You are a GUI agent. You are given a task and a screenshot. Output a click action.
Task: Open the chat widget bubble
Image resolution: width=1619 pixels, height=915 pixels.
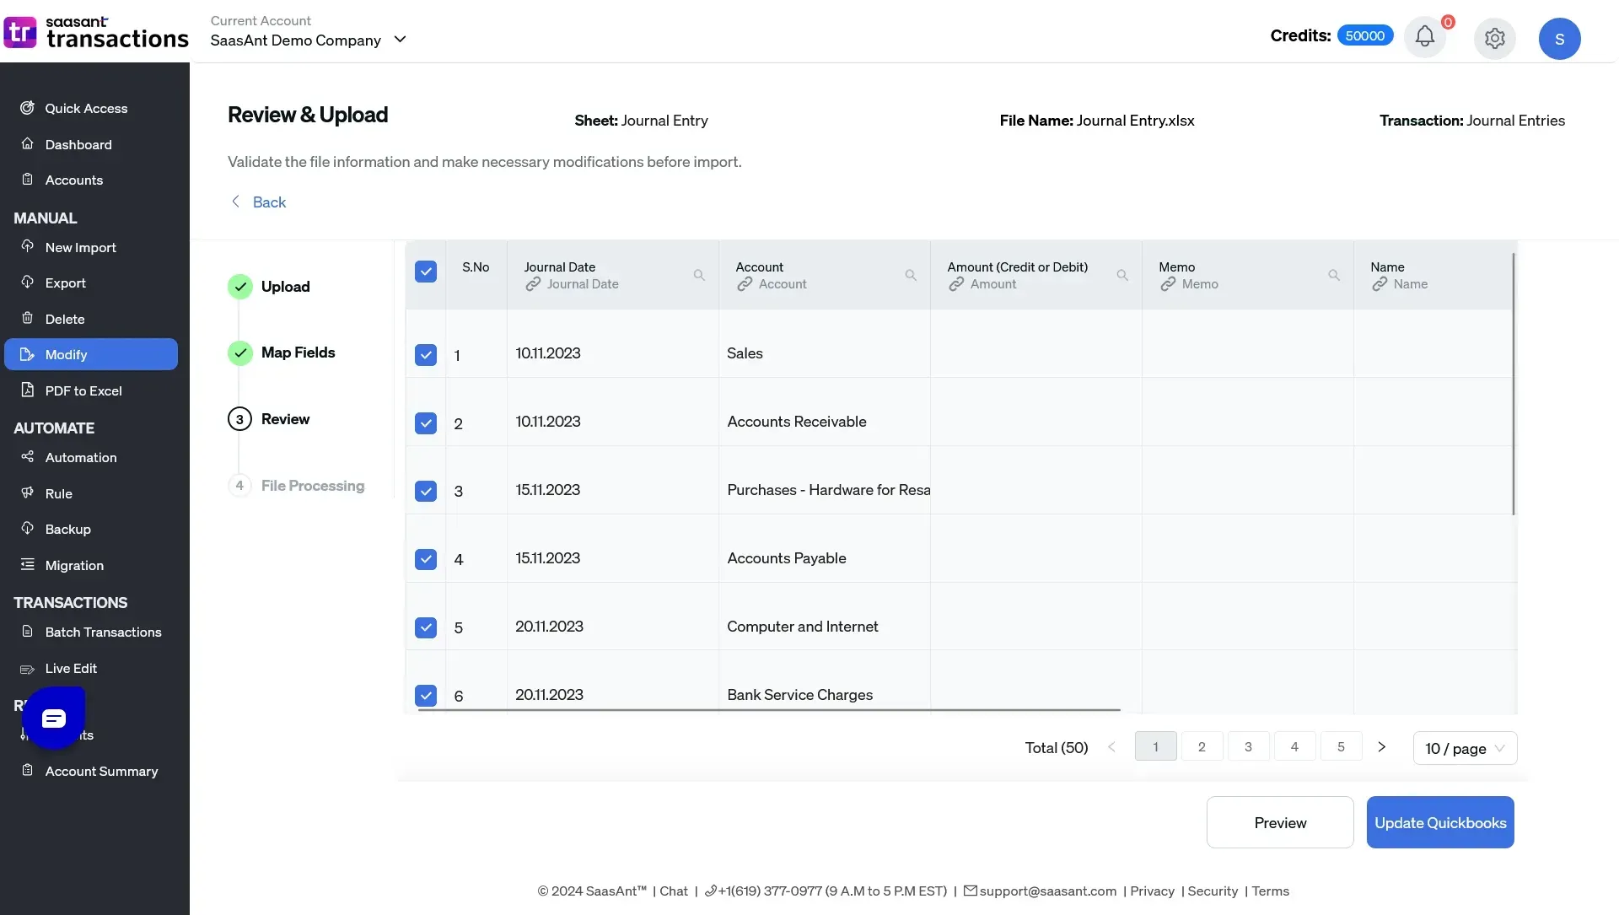point(54,718)
